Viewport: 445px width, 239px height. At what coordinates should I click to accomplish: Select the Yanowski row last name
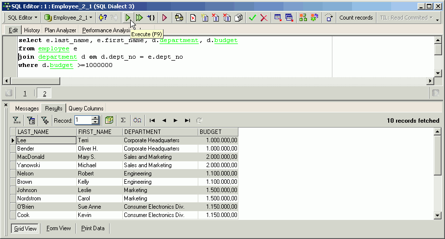pos(46,165)
